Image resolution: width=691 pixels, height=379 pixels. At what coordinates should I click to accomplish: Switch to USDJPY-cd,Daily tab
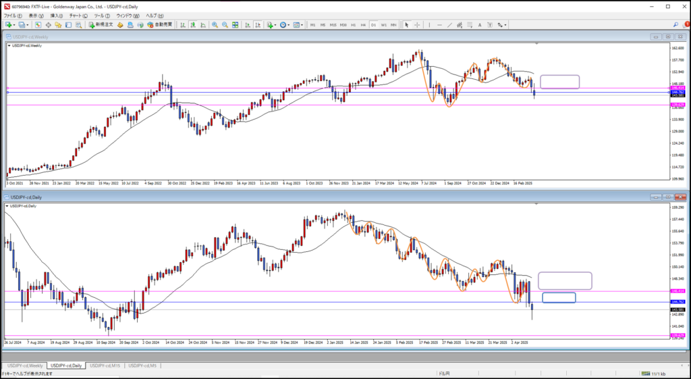click(66, 365)
